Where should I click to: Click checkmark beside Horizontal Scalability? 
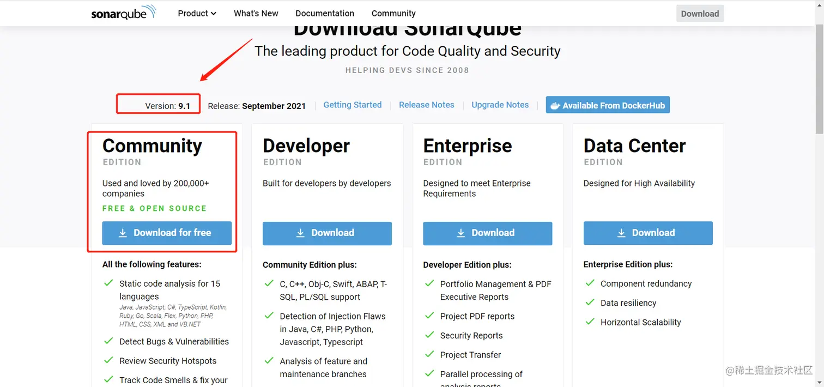click(590, 322)
